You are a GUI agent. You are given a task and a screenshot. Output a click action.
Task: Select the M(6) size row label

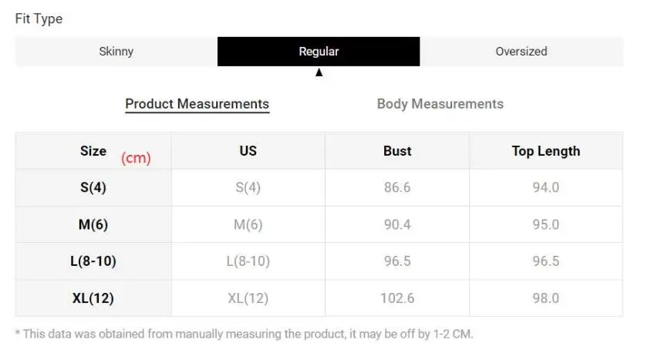point(93,224)
